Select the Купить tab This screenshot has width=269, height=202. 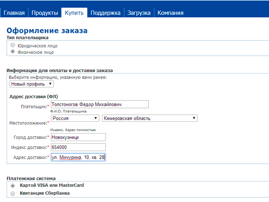click(74, 13)
